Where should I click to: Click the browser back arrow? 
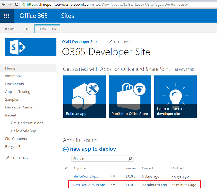point(3,5)
